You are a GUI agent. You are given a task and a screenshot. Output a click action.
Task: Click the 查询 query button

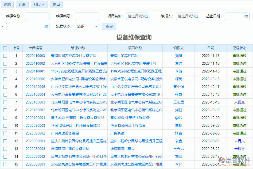pyautogui.click(x=109, y=26)
